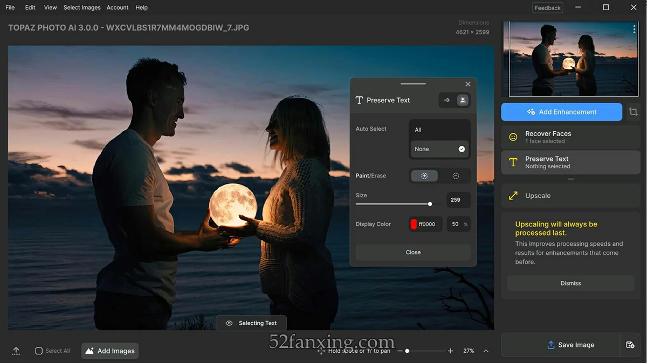This screenshot has width=647, height=363.
Task: Open the View menu
Action: (50, 8)
